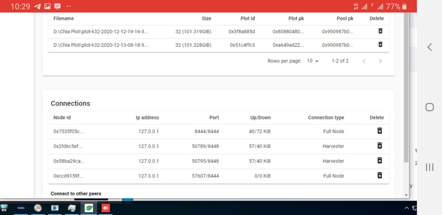Click scrollbar down arrow of Chia window
Viewport: 442px width, 215px height.
tap(406, 195)
